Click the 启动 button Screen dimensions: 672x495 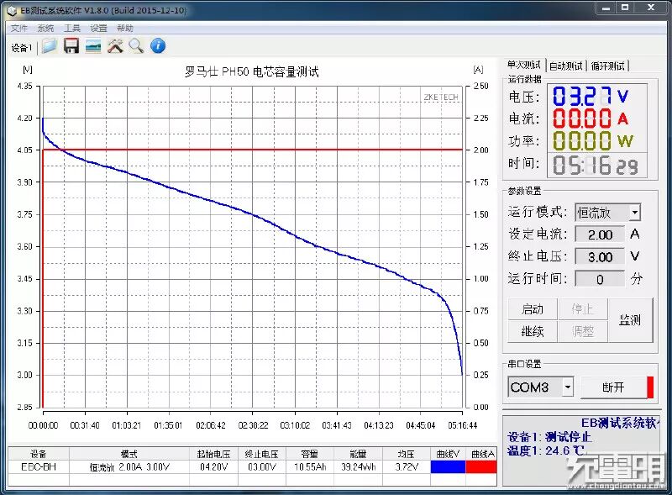coord(533,308)
